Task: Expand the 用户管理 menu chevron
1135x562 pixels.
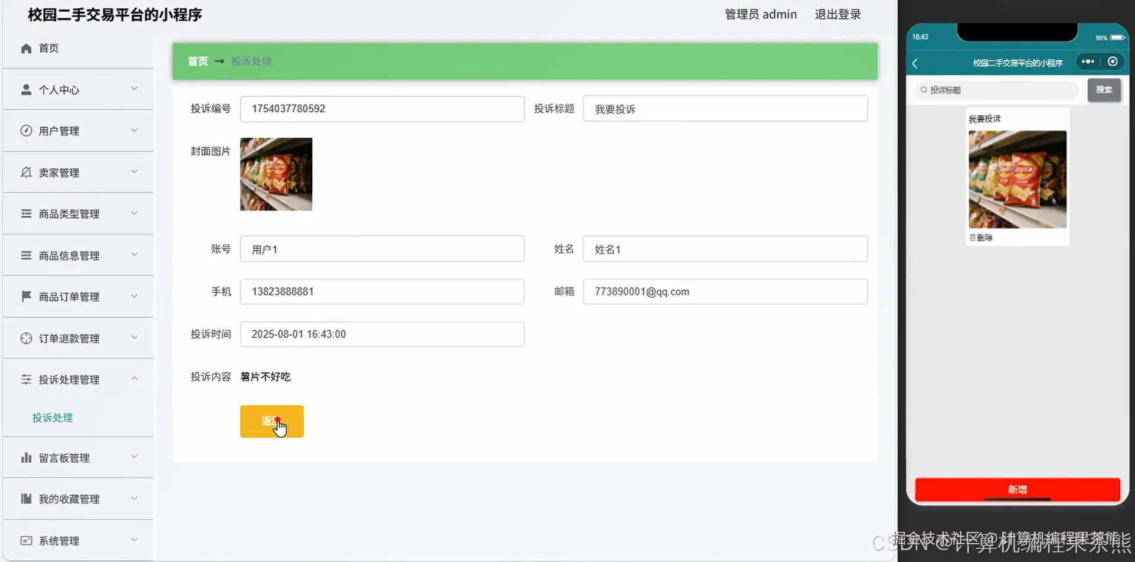Action: coord(134,130)
